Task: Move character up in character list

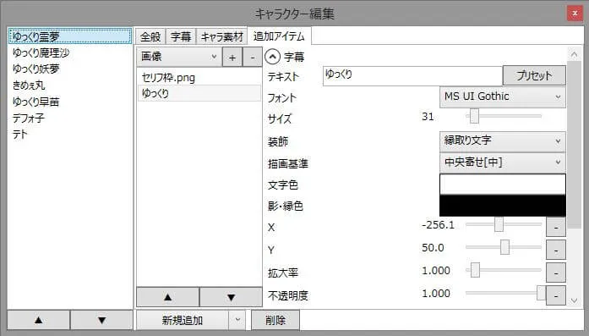Action: click(38, 320)
